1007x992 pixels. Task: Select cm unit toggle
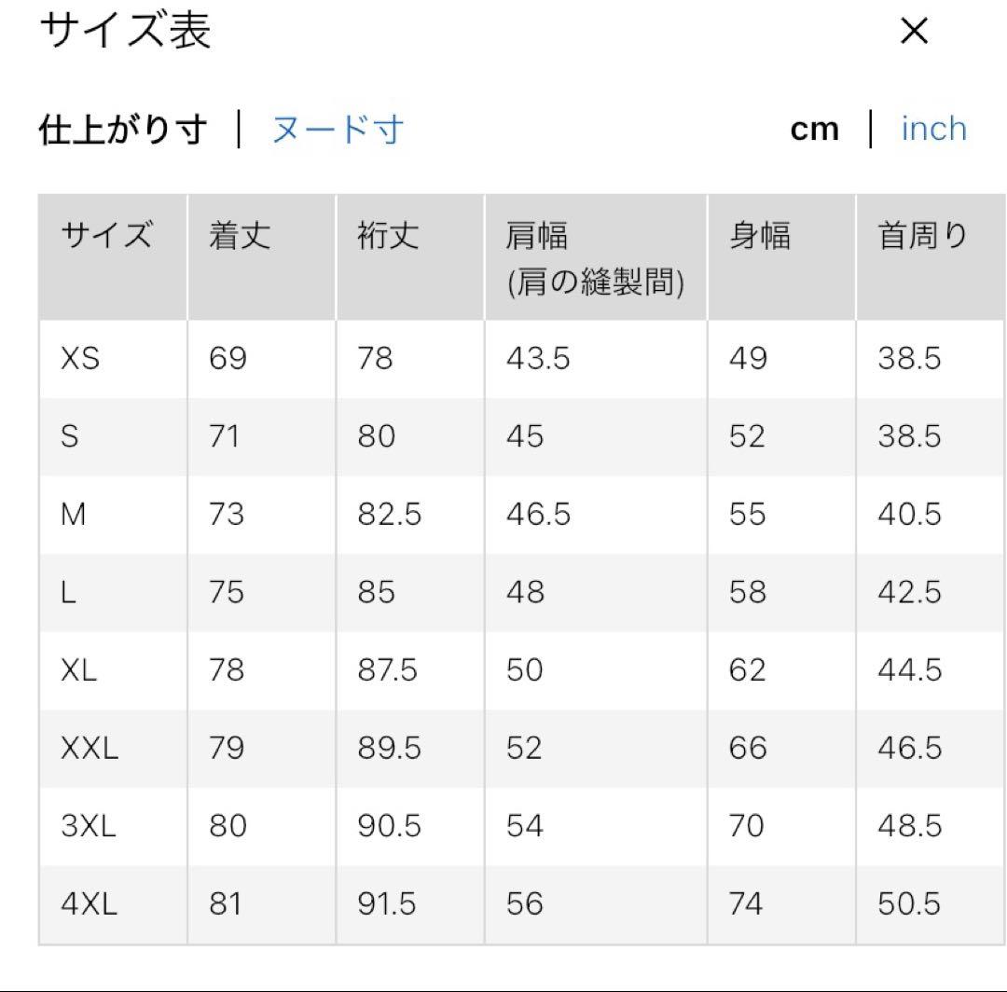(814, 130)
